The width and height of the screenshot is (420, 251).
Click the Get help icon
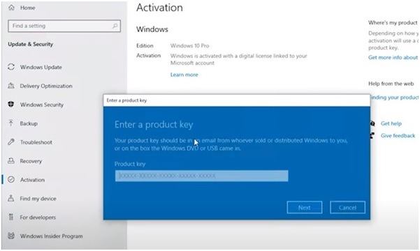coord(372,123)
